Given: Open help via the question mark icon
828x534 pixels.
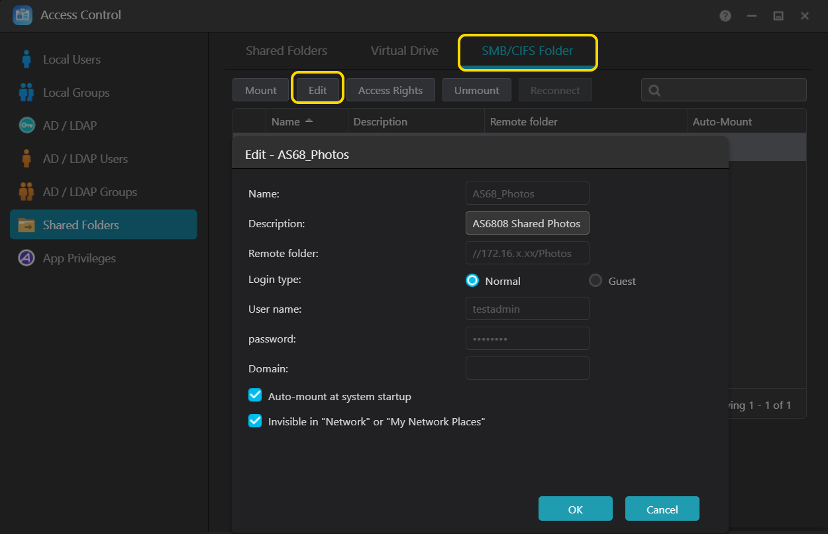Looking at the screenshot, I should [x=725, y=16].
